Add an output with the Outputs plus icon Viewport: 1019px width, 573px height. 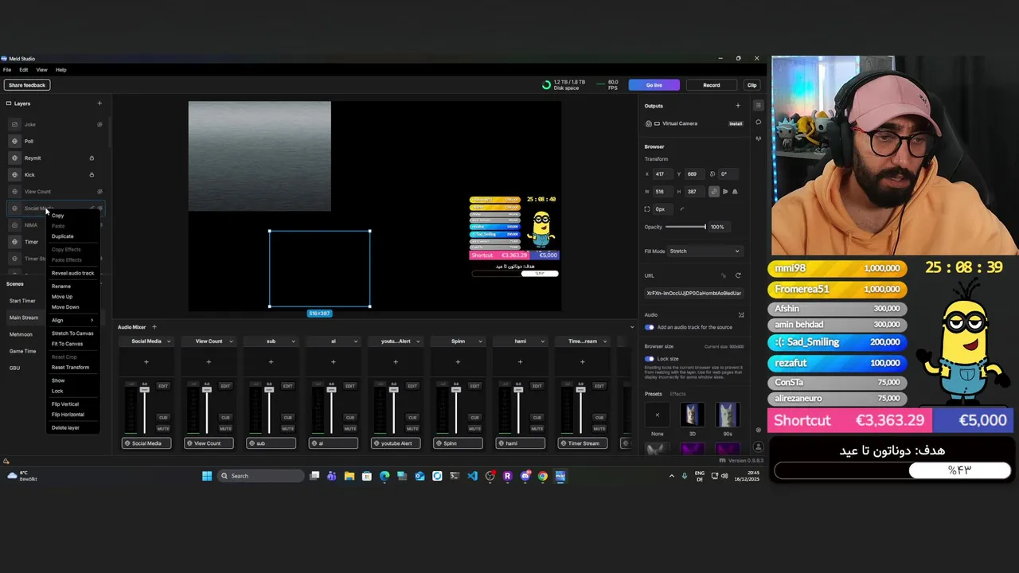click(737, 106)
